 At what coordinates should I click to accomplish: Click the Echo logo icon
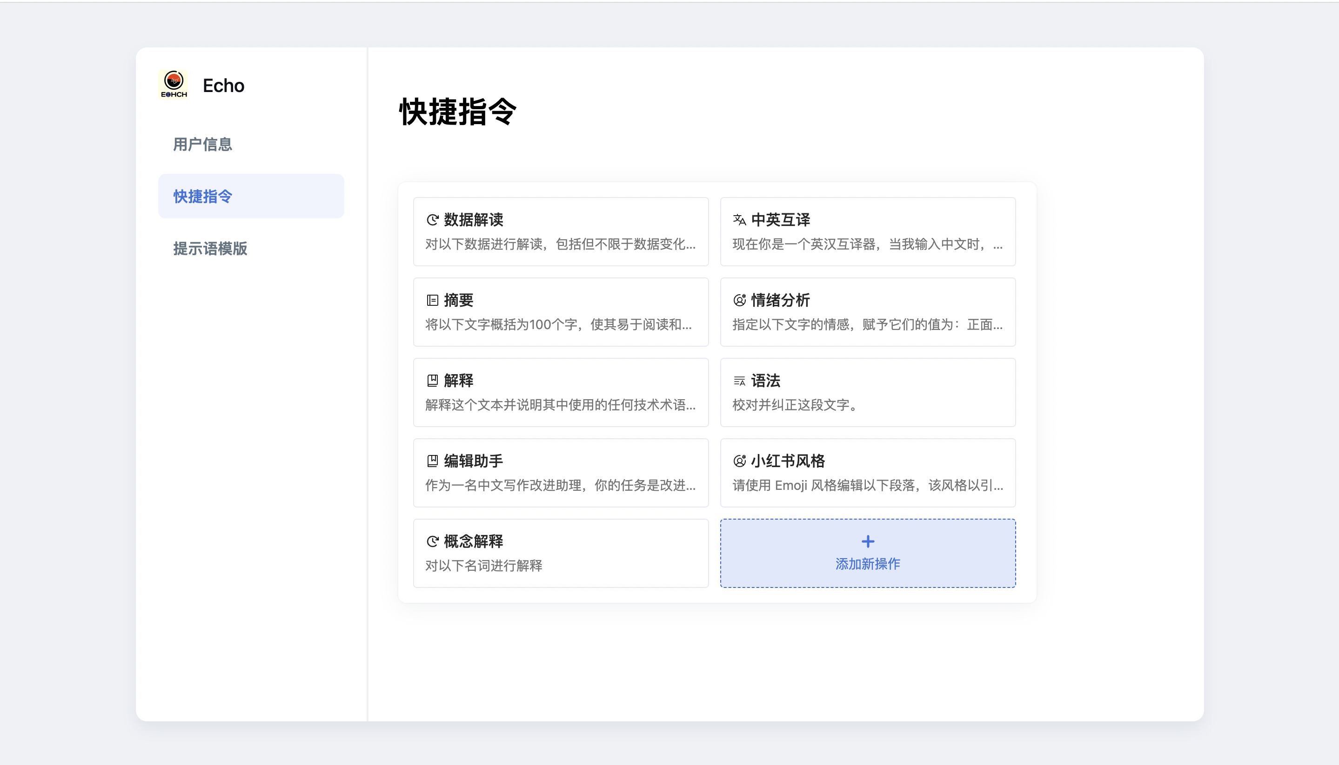pos(174,84)
